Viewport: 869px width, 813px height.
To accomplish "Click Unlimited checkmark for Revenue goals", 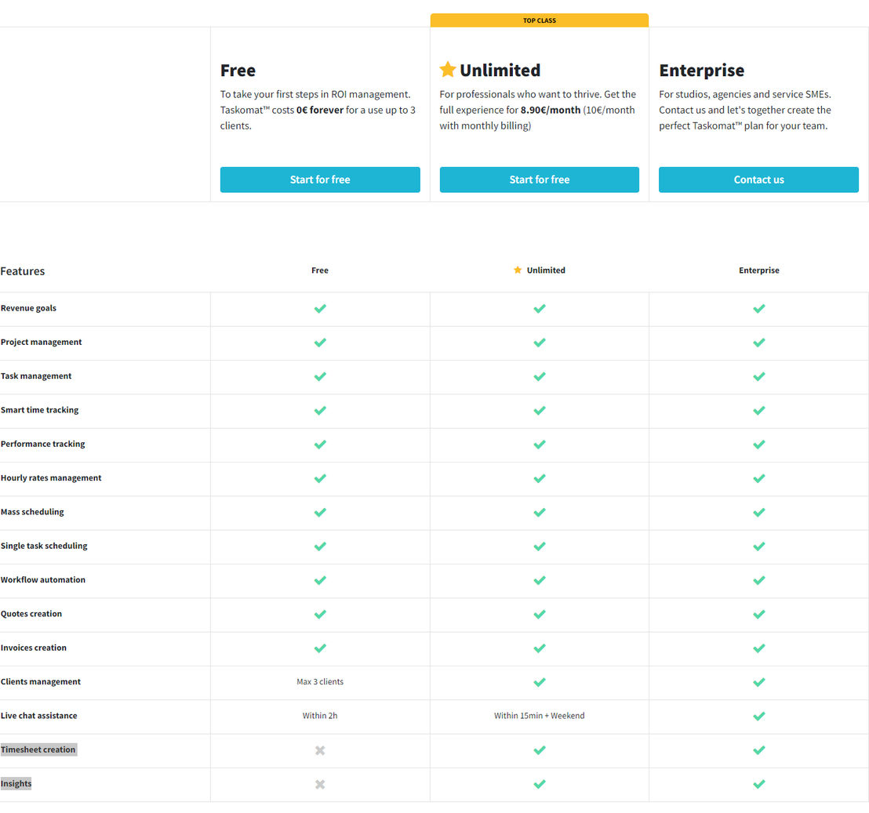I will [540, 308].
